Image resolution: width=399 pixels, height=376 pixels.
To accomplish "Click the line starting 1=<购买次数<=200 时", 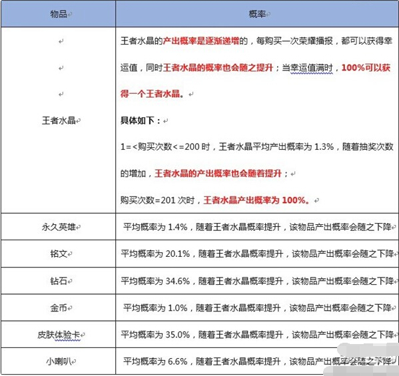I will coord(257,146).
